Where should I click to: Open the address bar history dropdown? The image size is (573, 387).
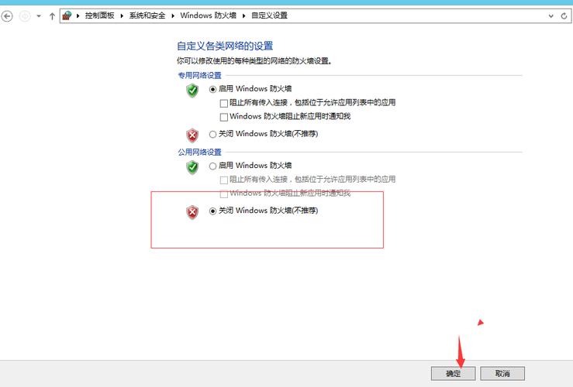tap(551, 16)
